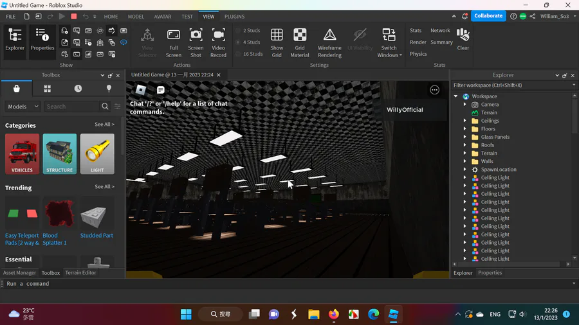Expand the Glass Panels folder

tap(464, 137)
